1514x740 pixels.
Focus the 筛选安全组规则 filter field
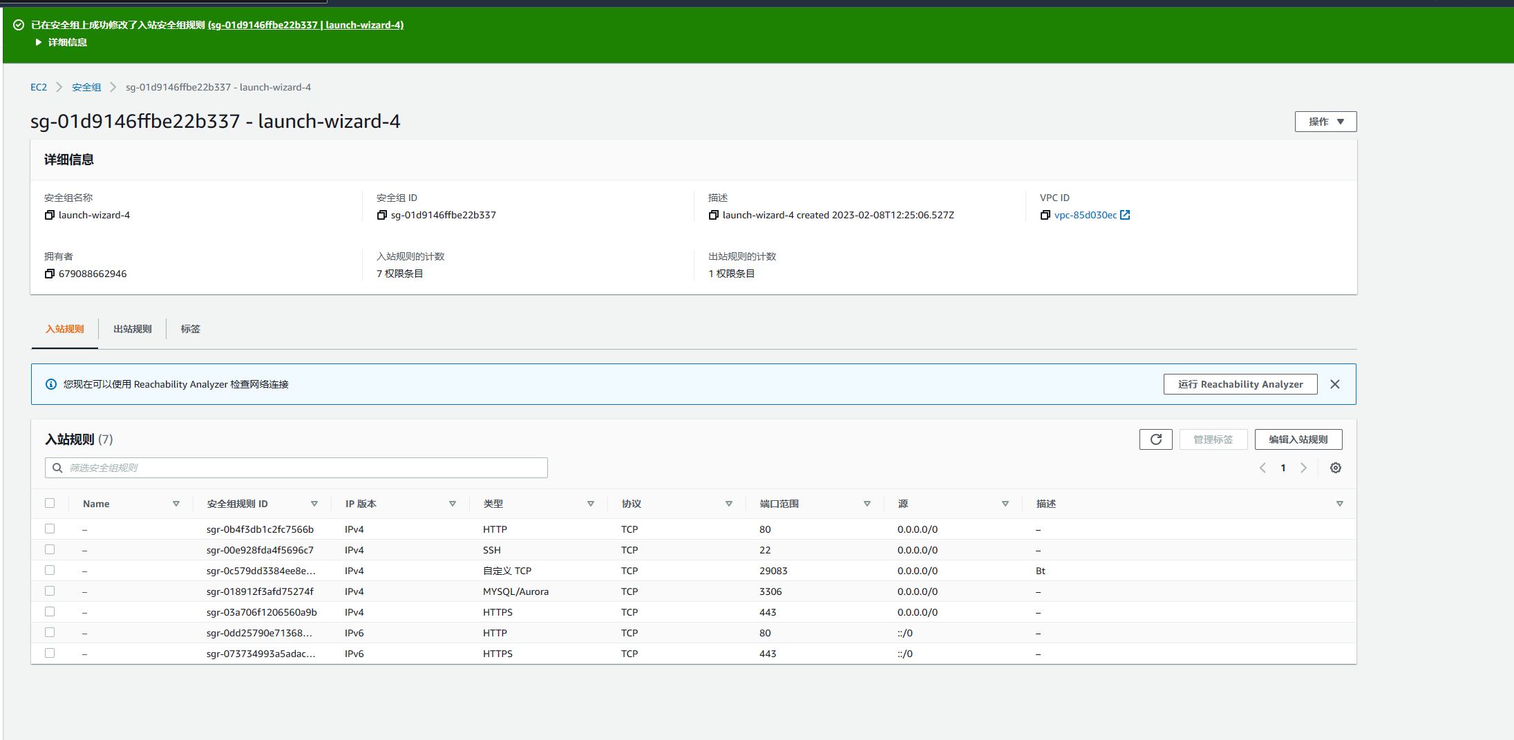[x=296, y=468]
